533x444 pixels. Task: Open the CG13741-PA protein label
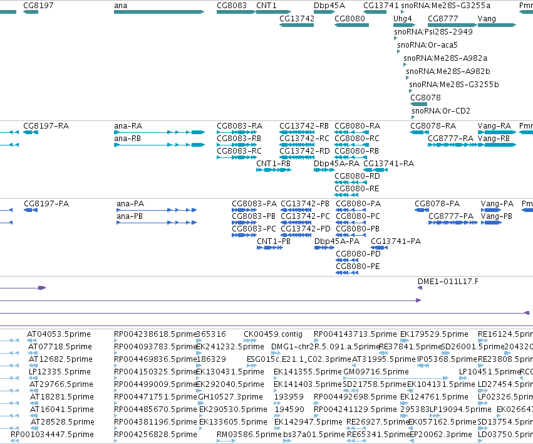[396, 241]
